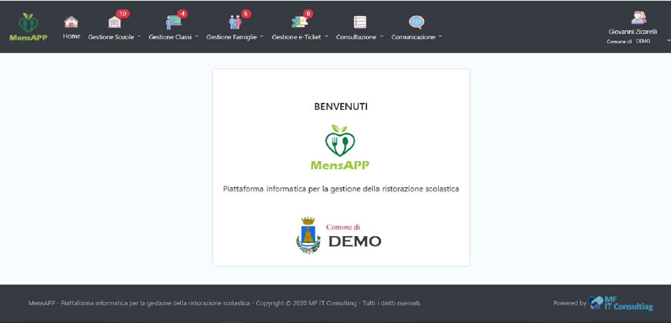The image size is (671, 323).
Task: Click the user avatar icon
Action: [x=639, y=18]
